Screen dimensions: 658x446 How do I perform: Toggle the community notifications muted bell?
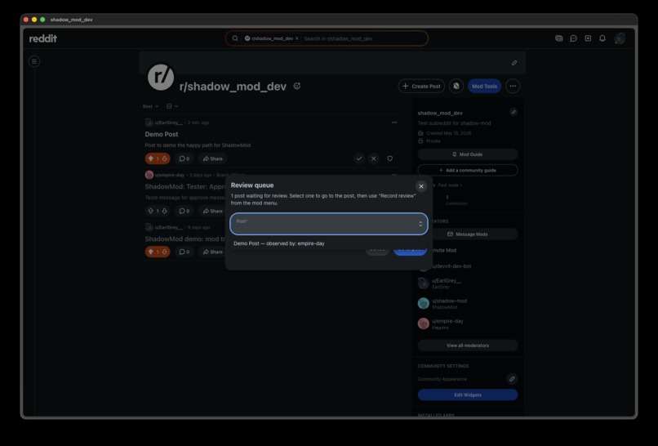point(456,86)
